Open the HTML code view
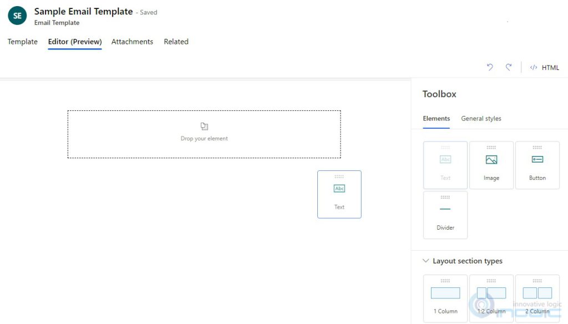The height and width of the screenshot is (324, 568). coord(545,67)
